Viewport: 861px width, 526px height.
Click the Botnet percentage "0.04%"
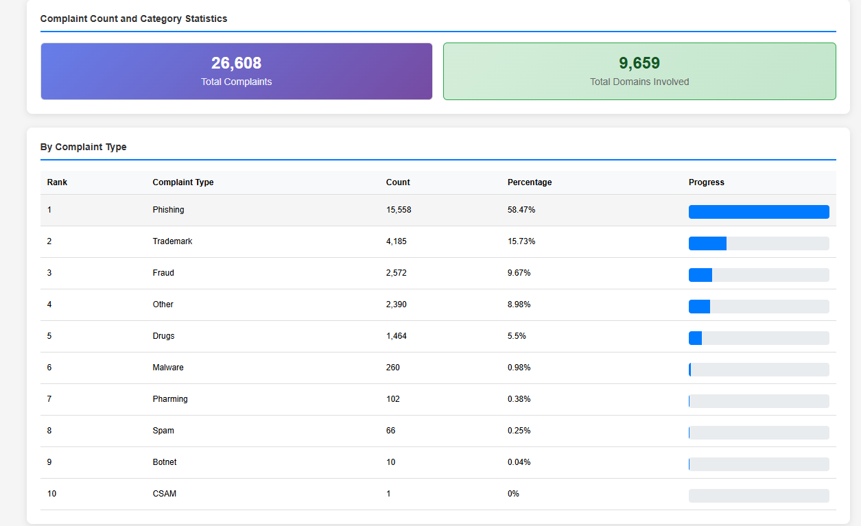(519, 462)
